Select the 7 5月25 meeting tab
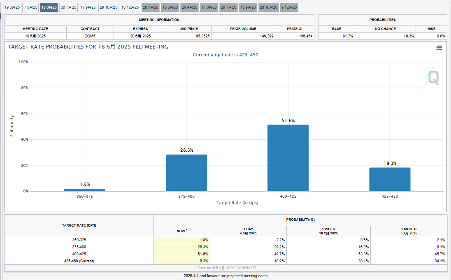The width and height of the screenshot is (451, 280). pos(30,7)
